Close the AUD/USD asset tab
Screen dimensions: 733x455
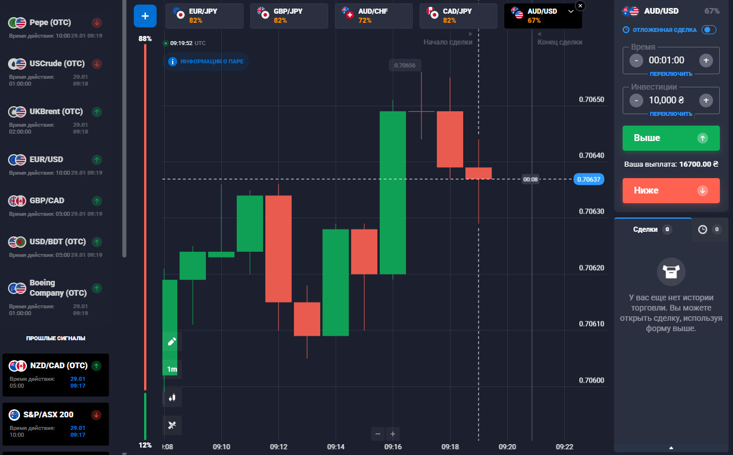coord(580,6)
